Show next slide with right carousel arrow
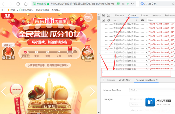 coord(92,92)
